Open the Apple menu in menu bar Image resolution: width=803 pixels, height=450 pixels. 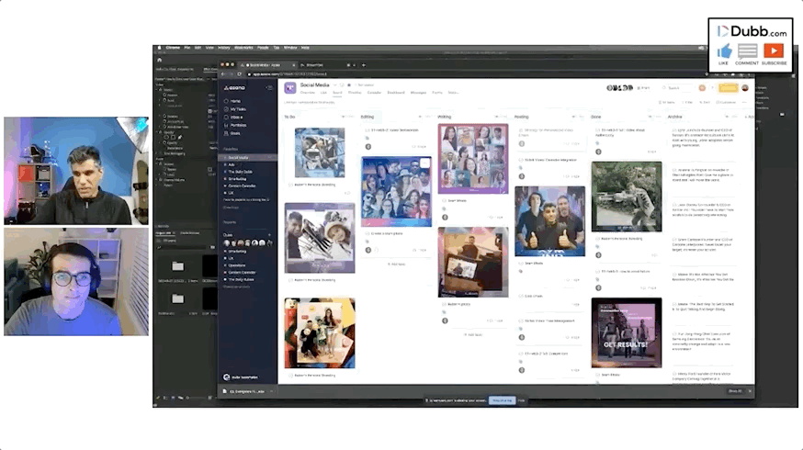click(159, 48)
